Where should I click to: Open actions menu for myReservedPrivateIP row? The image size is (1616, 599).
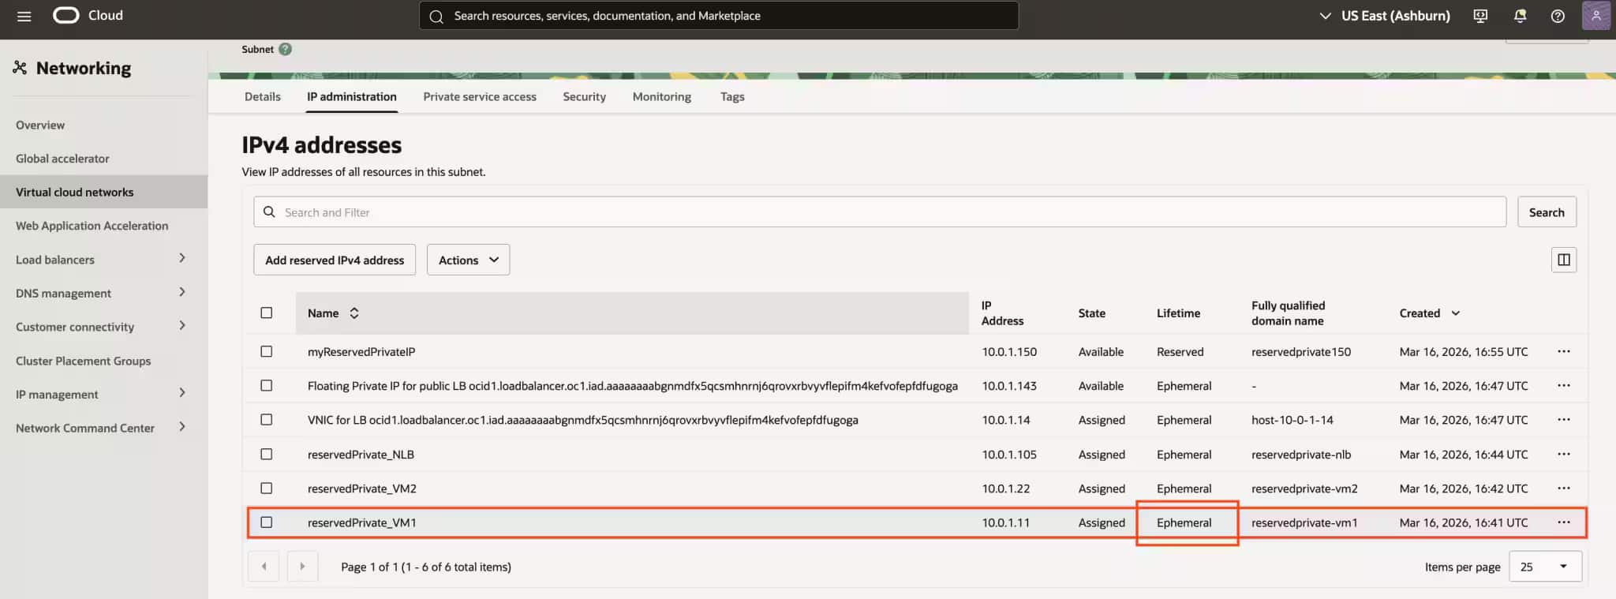click(x=1563, y=351)
